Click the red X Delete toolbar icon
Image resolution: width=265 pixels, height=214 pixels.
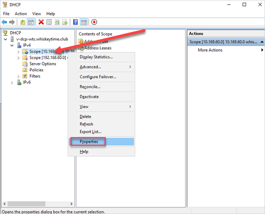coord(41,22)
